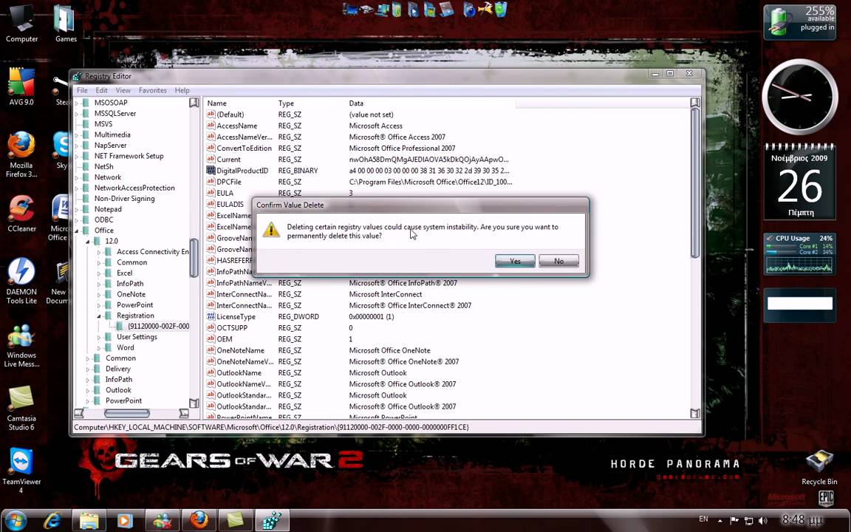Click the EN language indicator in tray

click(x=703, y=519)
